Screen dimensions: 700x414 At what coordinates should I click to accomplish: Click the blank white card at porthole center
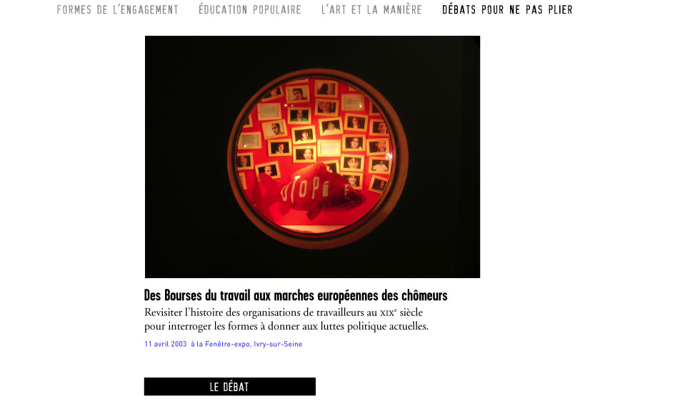click(329, 147)
